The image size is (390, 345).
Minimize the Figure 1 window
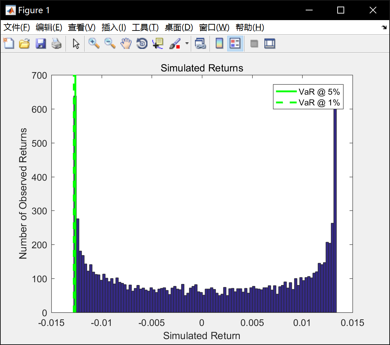(x=309, y=10)
